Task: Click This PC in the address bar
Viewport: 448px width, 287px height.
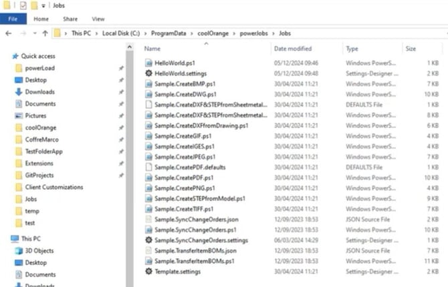Action: click(x=81, y=33)
